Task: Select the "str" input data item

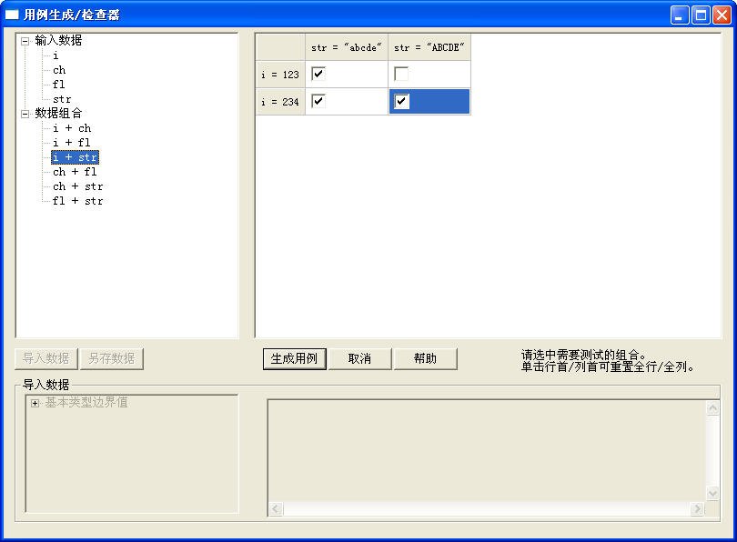Action: tap(62, 99)
